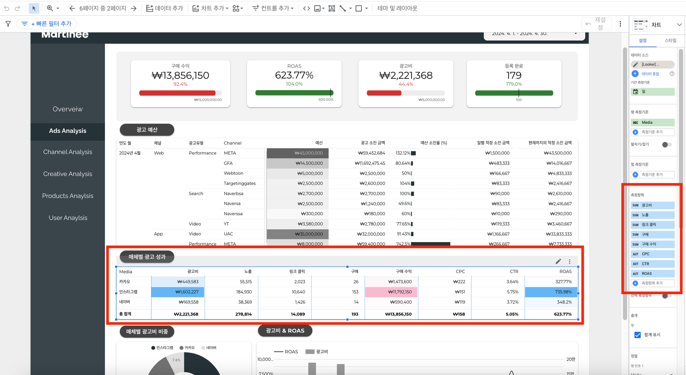The image size is (686, 375).
Task: Click the filter funnel icon
Action: coord(8,24)
